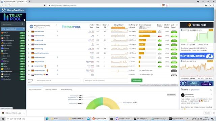Switch to Difficulty vs Price tab

point(51,90)
